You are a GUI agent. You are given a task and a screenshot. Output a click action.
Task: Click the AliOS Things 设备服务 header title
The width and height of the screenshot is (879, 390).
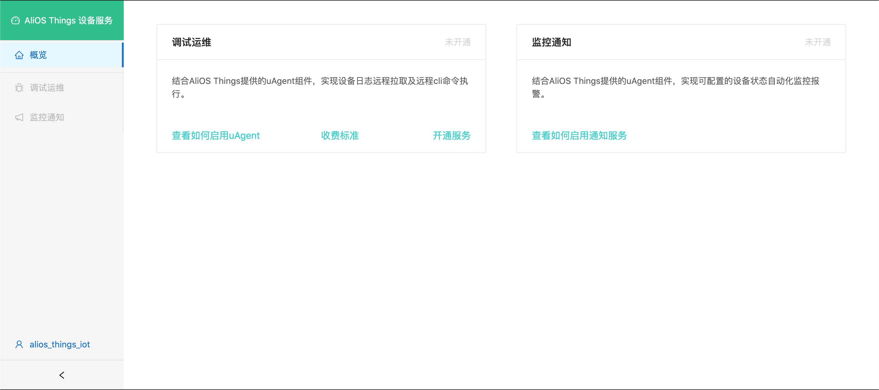tap(69, 20)
